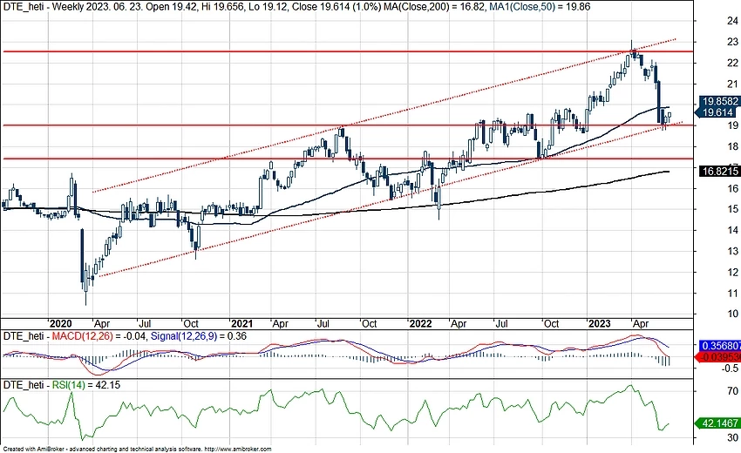This screenshot has width=741, height=453.
Task: Select the 2021 year label on time axis
Action: click(241, 323)
